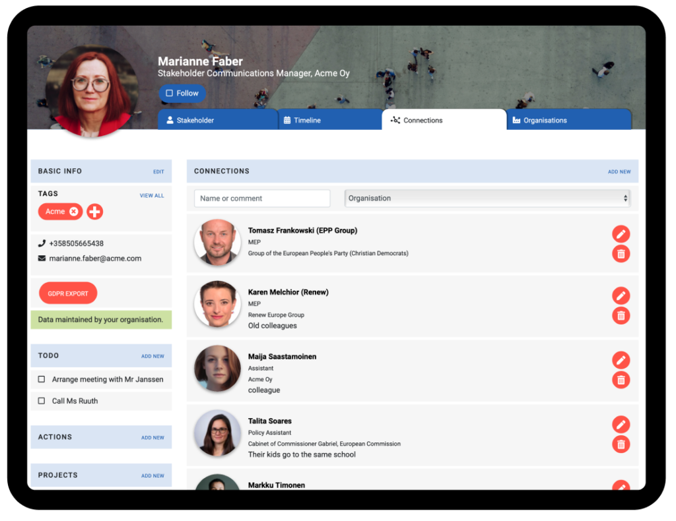Click Talita Soares's photo thumbnail

(x=217, y=433)
